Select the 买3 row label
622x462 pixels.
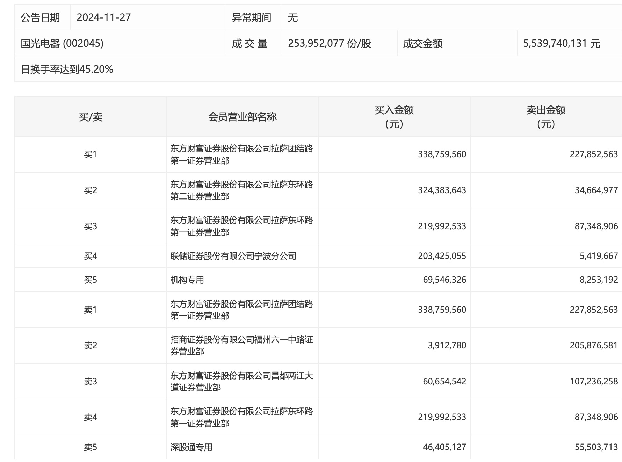point(91,226)
